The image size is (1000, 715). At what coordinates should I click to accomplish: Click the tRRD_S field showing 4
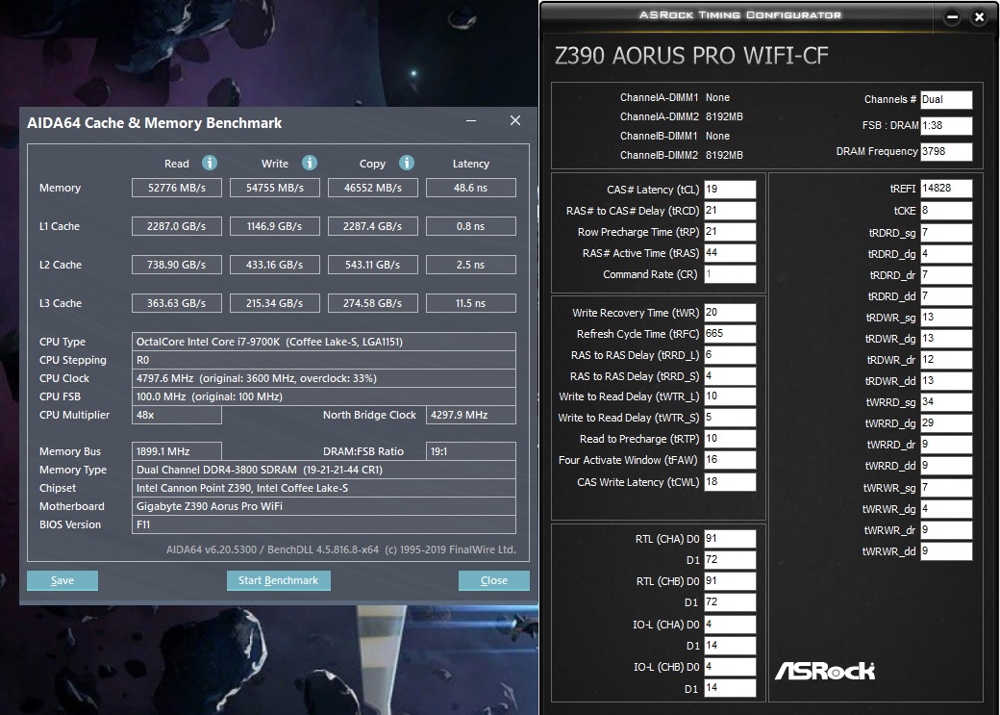[x=730, y=376]
